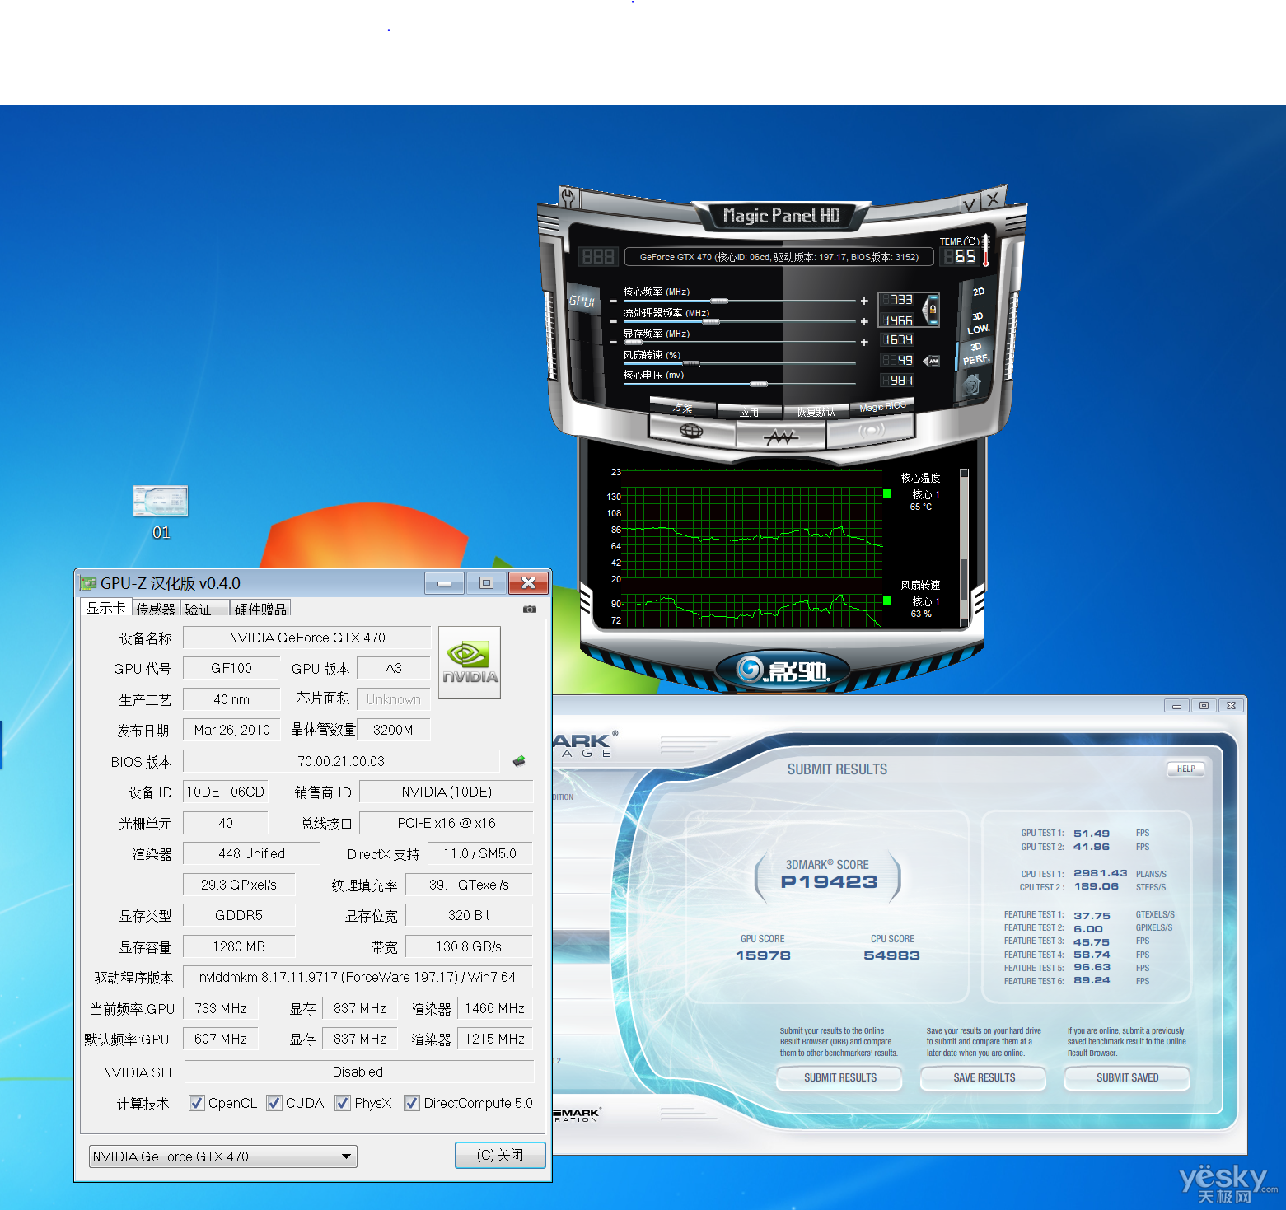
Task: Toggle the clock link lock icon
Action: tap(933, 310)
